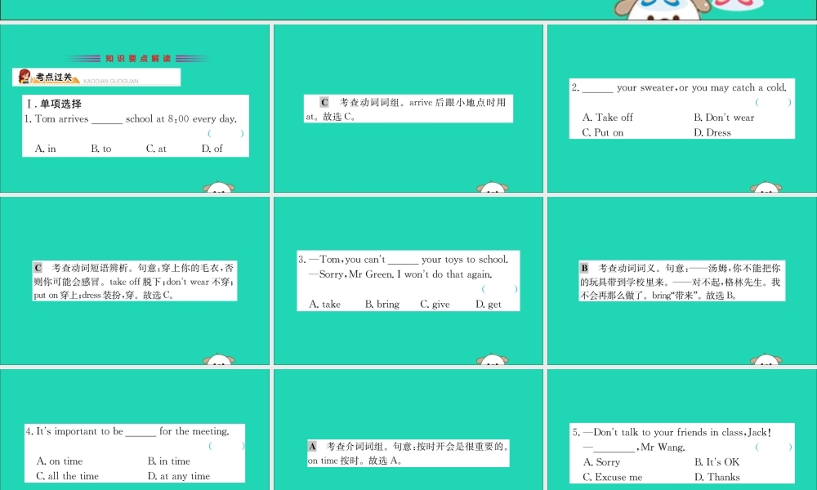This screenshot has width=817, height=490.
Task: Click the 知识要点解读 heading
Action: 138,58
